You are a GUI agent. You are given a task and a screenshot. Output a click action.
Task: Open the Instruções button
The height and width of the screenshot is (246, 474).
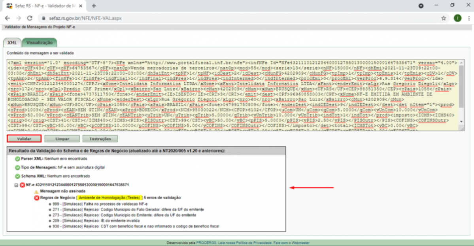pyautogui.click(x=100, y=139)
